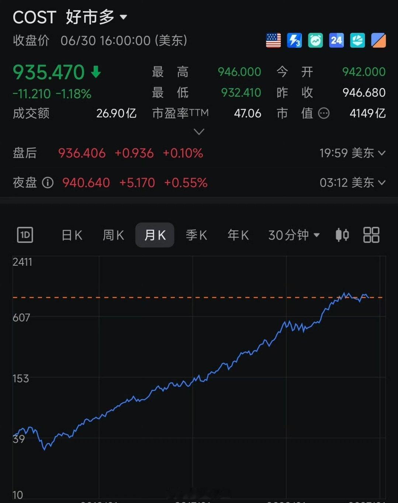The width and height of the screenshot is (398, 503).
Task: Expand more quote details chevron
Action: coord(199,132)
